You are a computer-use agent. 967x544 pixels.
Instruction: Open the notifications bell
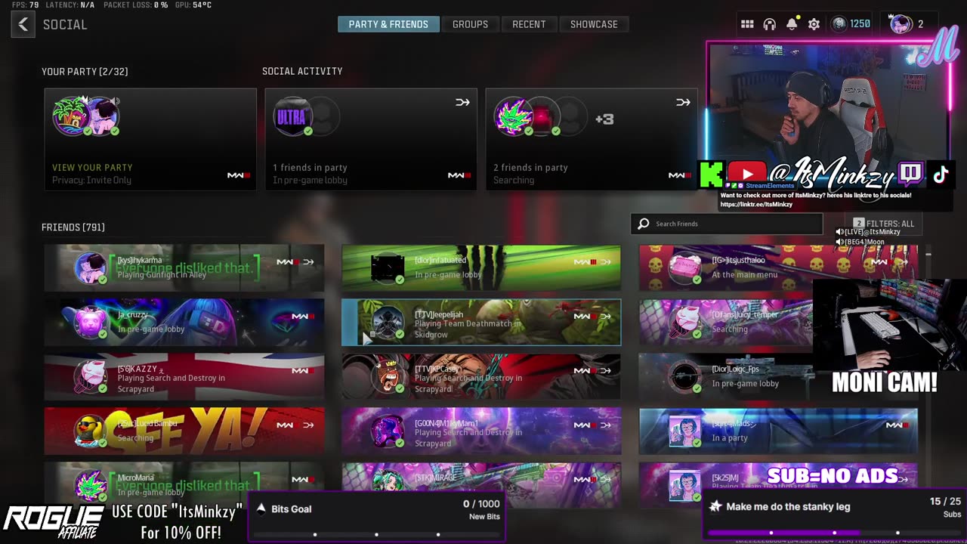pyautogui.click(x=792, y=24)
